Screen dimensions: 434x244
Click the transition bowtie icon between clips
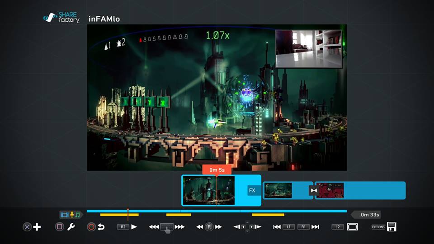[x=314, y=190]
